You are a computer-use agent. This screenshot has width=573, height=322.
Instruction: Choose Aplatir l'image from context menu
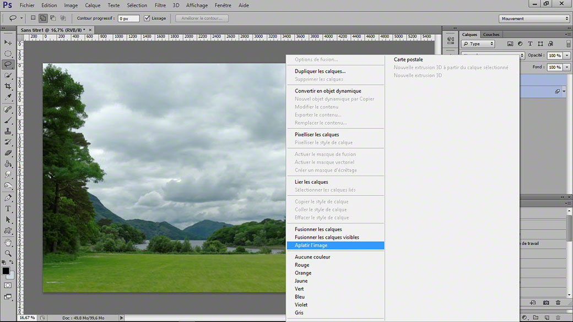tap(336, 245)
